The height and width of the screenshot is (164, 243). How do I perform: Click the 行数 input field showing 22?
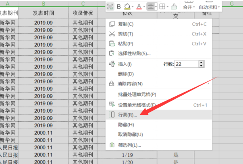186,64
